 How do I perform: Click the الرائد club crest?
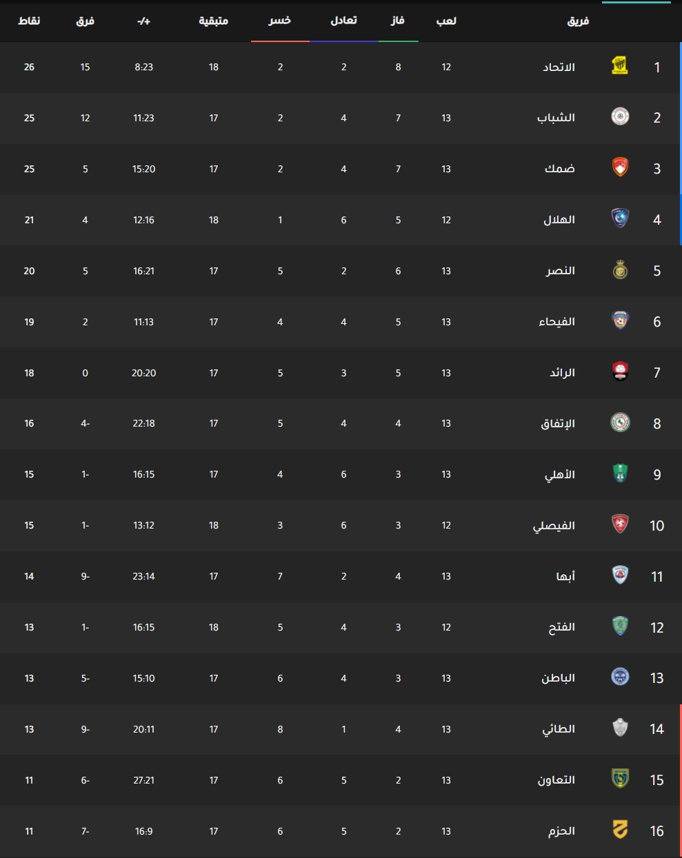(620, 372)
